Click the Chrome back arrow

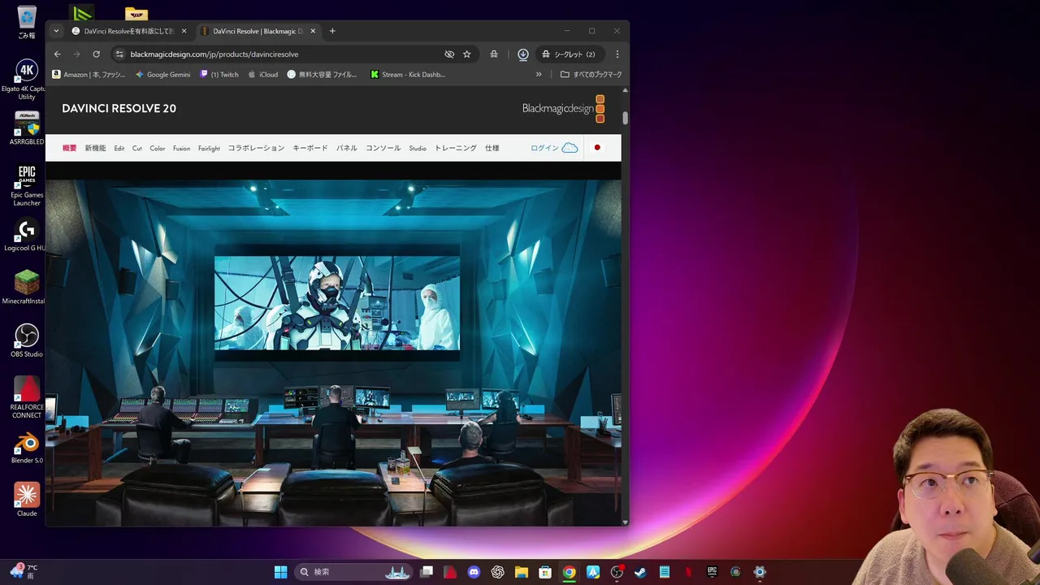pos(57,54)
